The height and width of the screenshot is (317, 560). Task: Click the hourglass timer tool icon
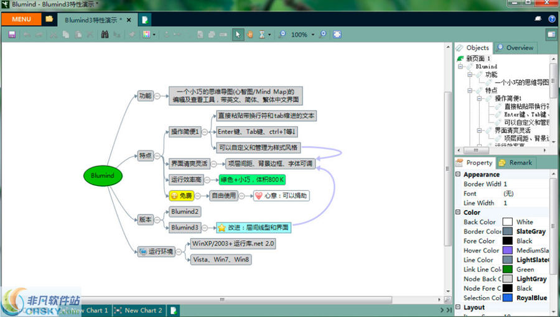click(x=262, y=35)
